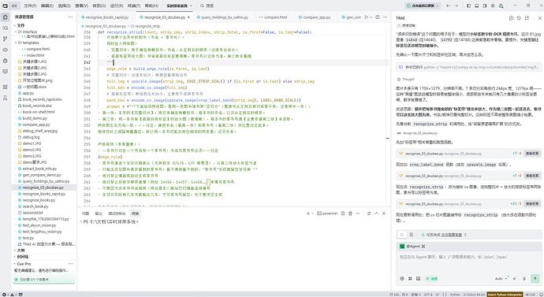The image size is (544, 297).
Task: Open the Edit(E) menu
Action: (47, 6)
